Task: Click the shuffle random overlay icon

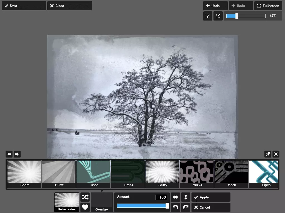Action: click(x=85, y=197)
